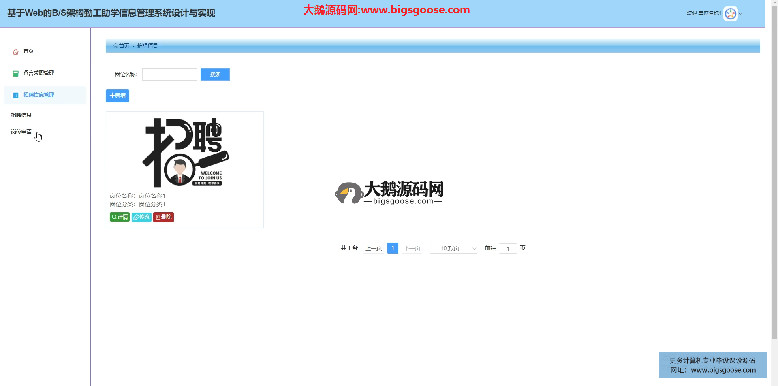778x386 pixels.
Task: Click the 招聘 job poster thumbnail
Action: coord(185,152)
